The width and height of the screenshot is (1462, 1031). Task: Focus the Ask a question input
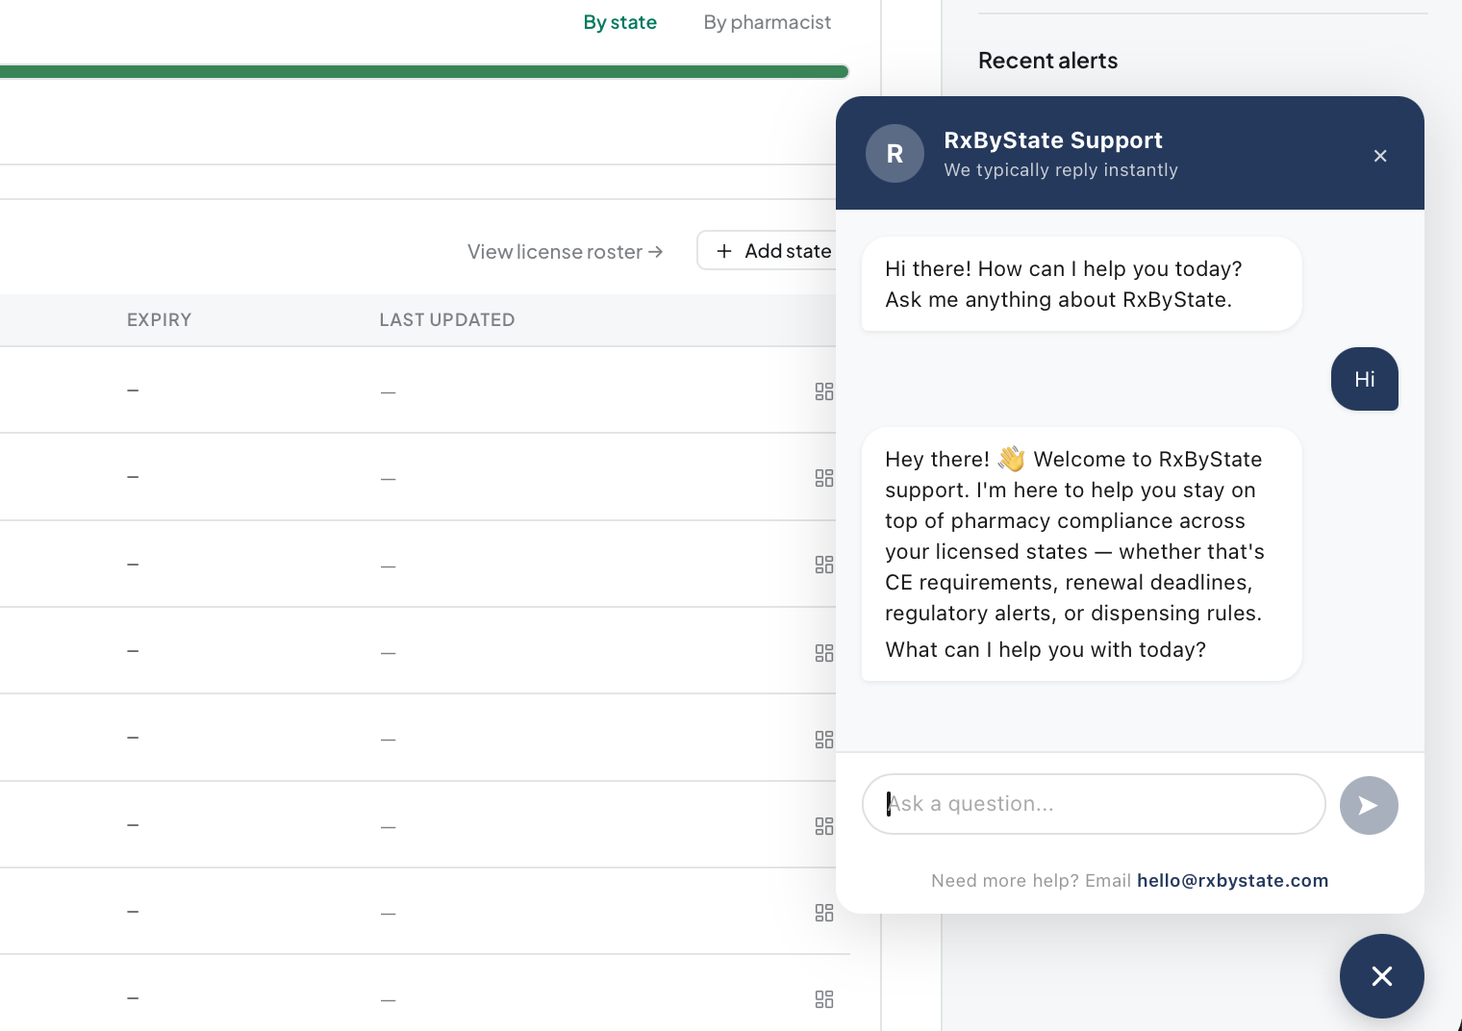(1094, 804)
